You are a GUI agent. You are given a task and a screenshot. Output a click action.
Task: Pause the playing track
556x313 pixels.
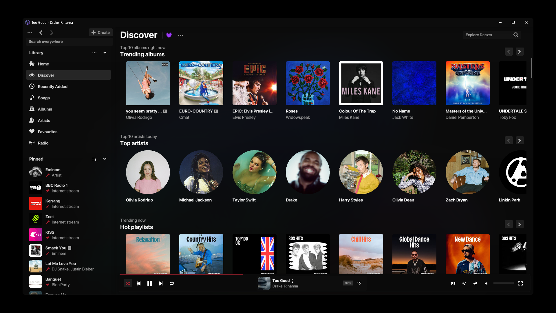tap(150, 283)
